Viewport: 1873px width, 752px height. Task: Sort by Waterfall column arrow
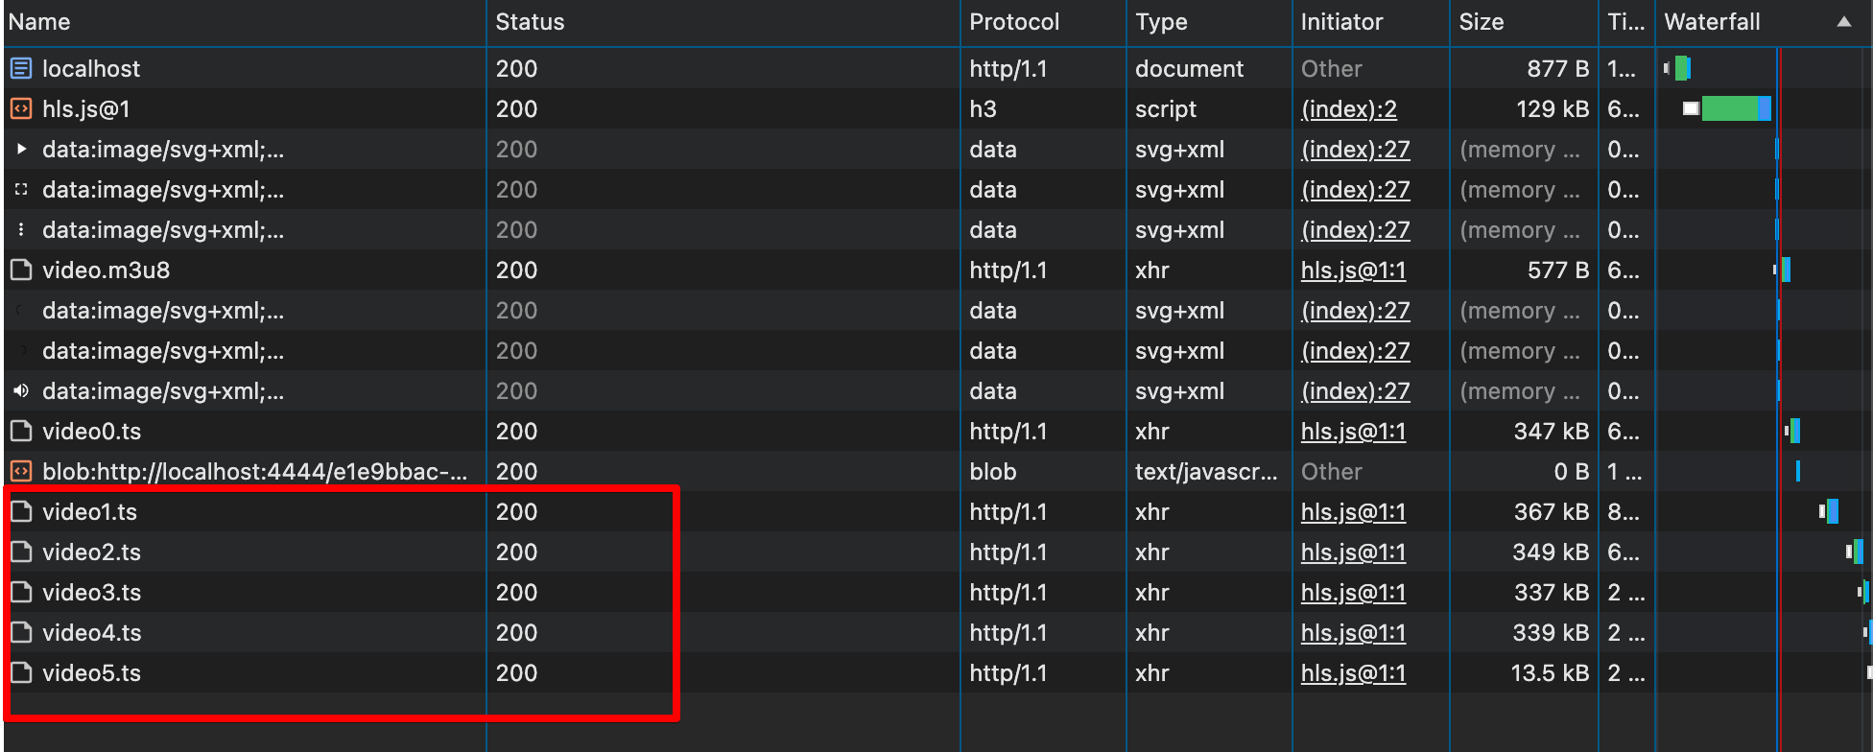click(x=1843, y=22)
